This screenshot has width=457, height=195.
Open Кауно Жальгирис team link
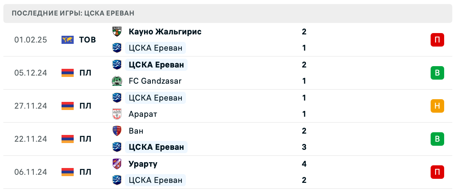click(165, 32)
